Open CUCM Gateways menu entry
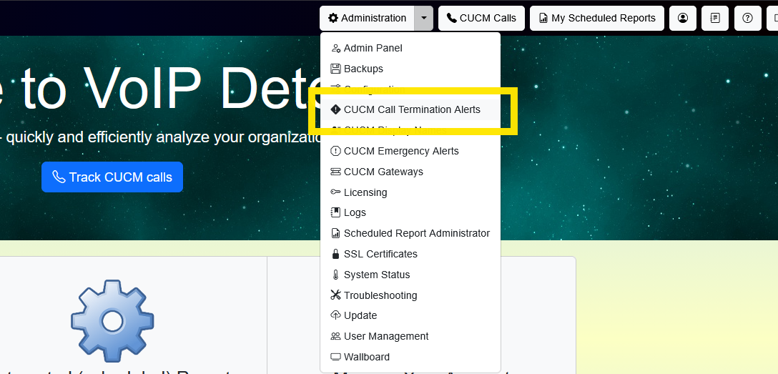 point(410,172)
